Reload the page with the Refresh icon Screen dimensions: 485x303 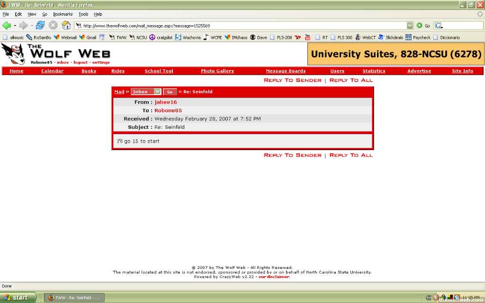40,26
